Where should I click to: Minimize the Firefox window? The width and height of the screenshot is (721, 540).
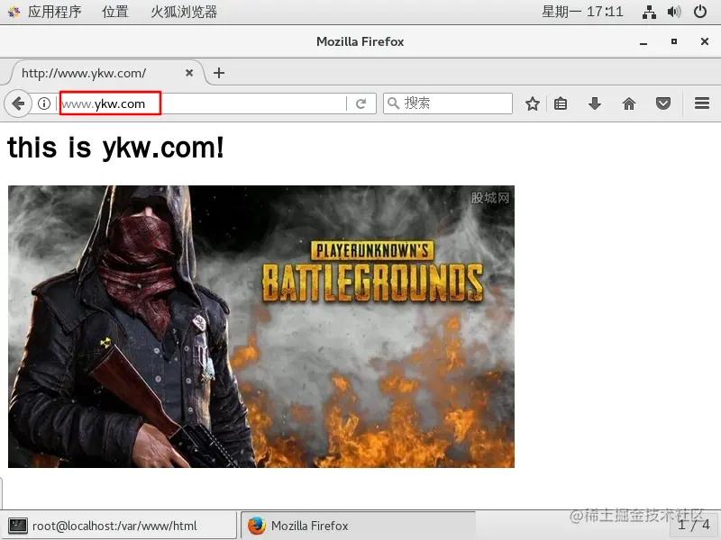643,41
